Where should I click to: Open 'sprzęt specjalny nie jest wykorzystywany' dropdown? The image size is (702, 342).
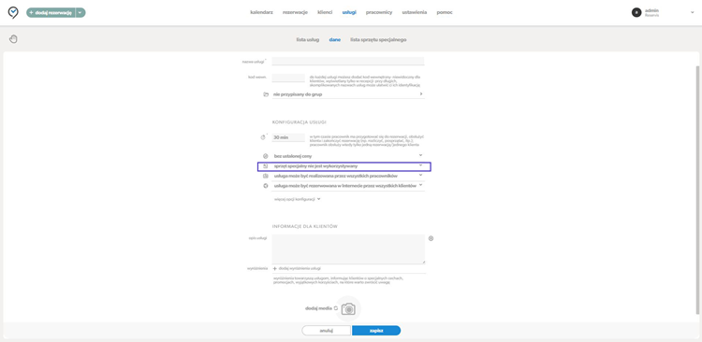[x=348, y=165]
